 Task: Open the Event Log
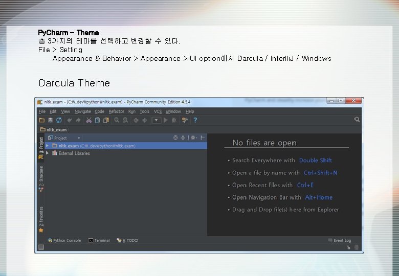(340, 240)
